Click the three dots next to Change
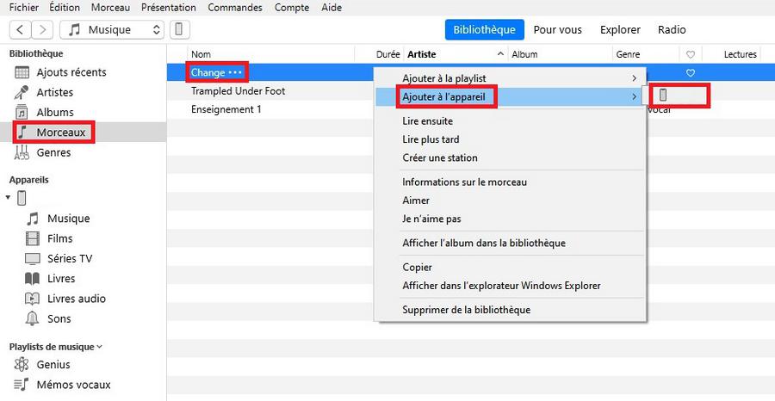 coord(235,72)
